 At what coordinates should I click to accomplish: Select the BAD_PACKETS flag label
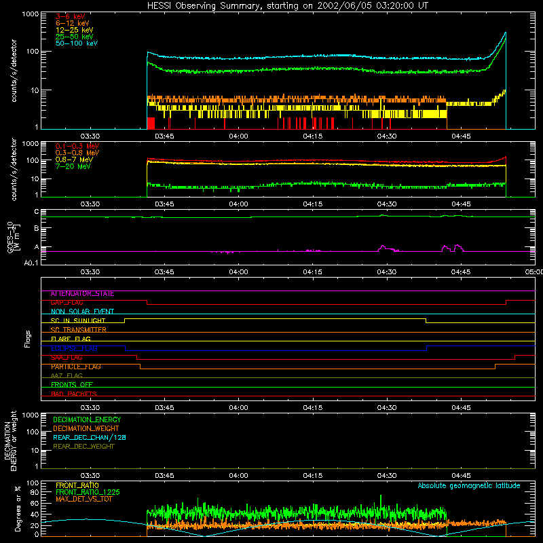pyautogui.click(x=74, y=394)
